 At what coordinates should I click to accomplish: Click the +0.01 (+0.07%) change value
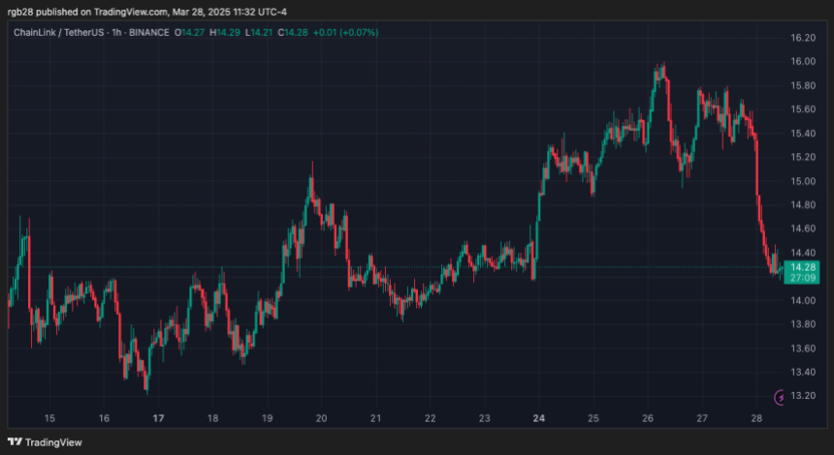point(345,32)
